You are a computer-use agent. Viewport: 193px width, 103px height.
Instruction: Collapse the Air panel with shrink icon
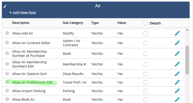(5, 6)
